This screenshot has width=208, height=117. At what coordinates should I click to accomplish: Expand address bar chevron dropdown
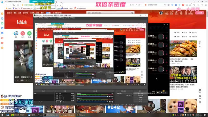point(142,5)
